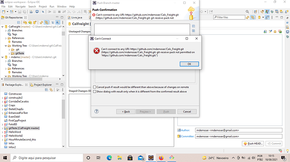Switch to the Debug perspective icon
This screenshot has width=290, height=162.
(272, 12)
